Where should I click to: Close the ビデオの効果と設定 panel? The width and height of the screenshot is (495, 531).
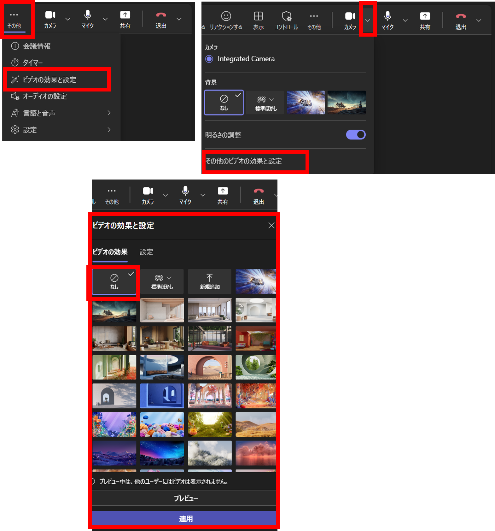click(x=271, y=225)
